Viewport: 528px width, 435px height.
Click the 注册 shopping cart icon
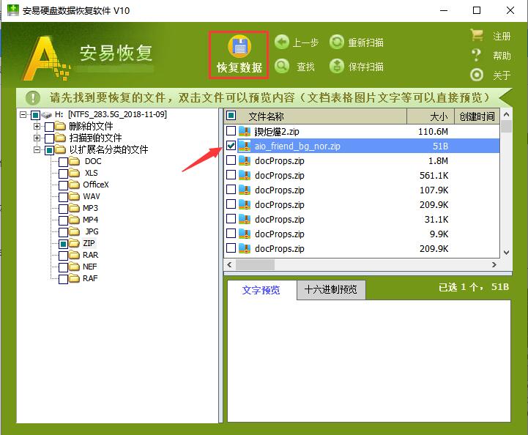(477, 35)
